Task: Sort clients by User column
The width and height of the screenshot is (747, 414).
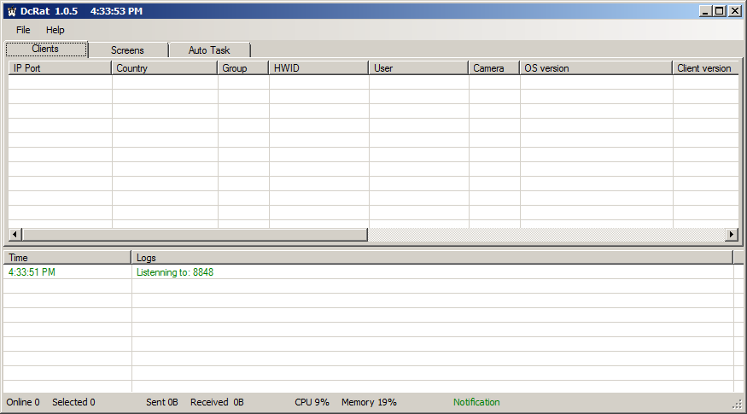Action: pos(418,68)
